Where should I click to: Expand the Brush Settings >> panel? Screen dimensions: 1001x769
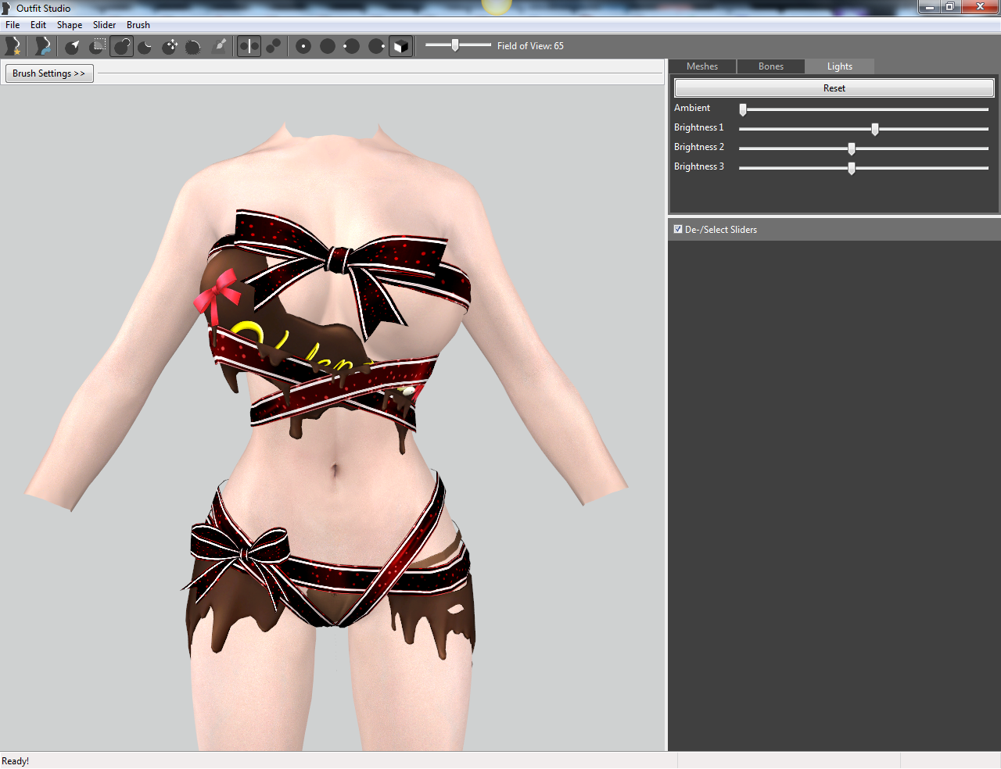coord(49,73)
